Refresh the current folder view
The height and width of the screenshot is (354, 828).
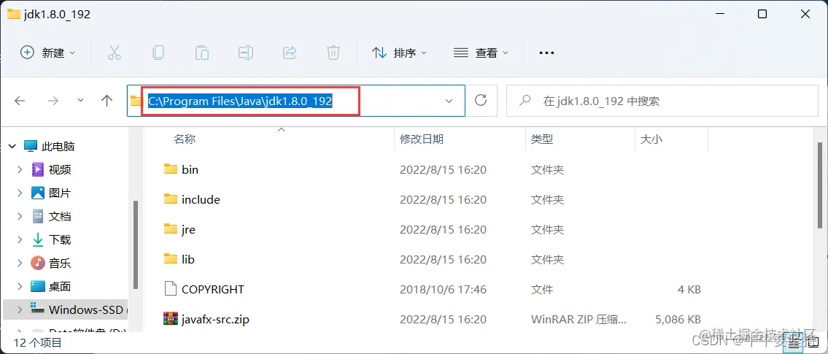(x=481, y=101)
